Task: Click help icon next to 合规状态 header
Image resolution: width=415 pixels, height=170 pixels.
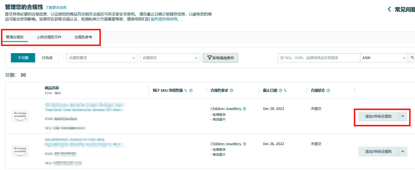Action: 328,91
